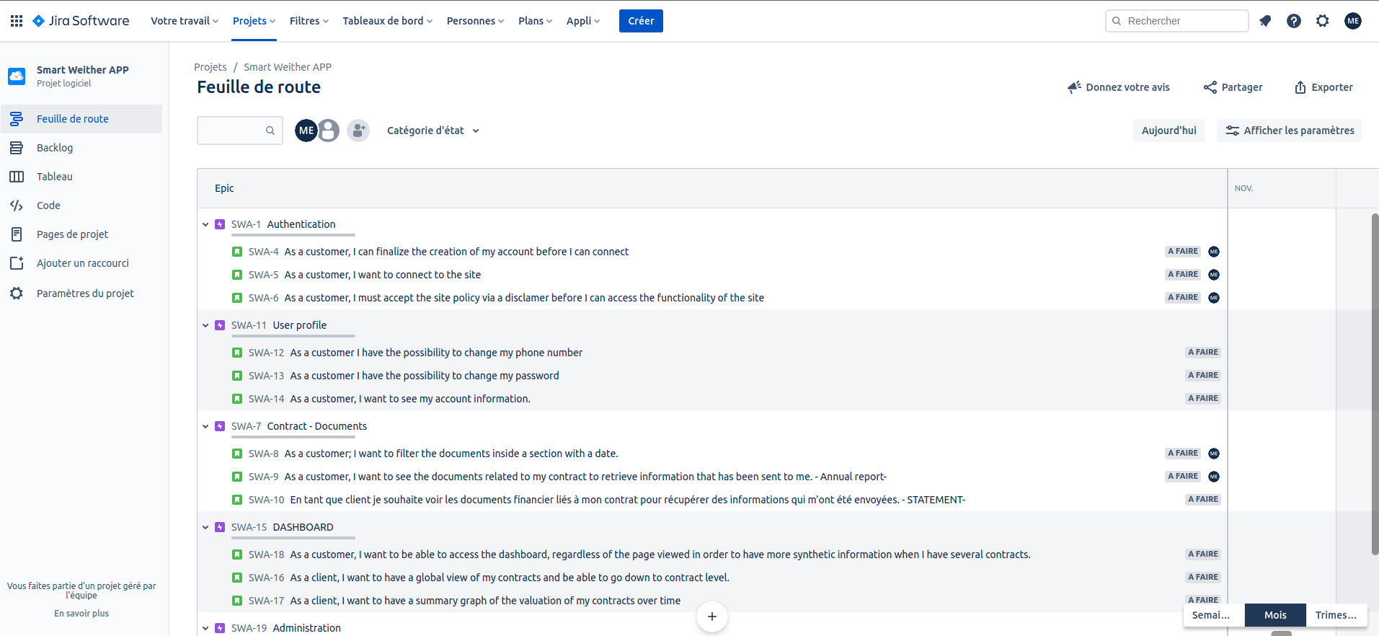Open Paramètres du projet

(x=81, y=293)
